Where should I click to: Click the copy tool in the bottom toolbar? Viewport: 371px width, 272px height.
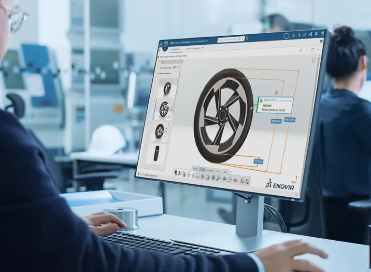(184, 174)
